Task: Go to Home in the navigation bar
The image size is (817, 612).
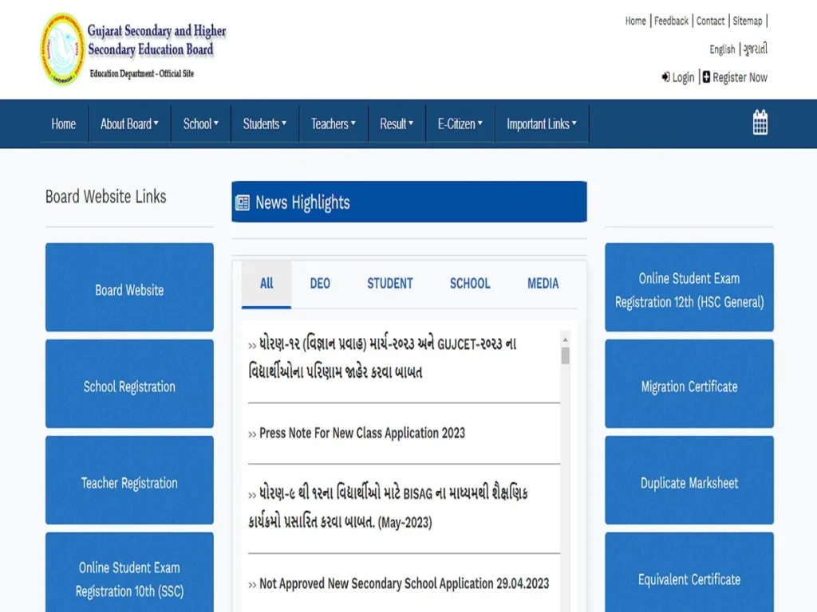Action: pyautogui.click(x=64, y=124)
